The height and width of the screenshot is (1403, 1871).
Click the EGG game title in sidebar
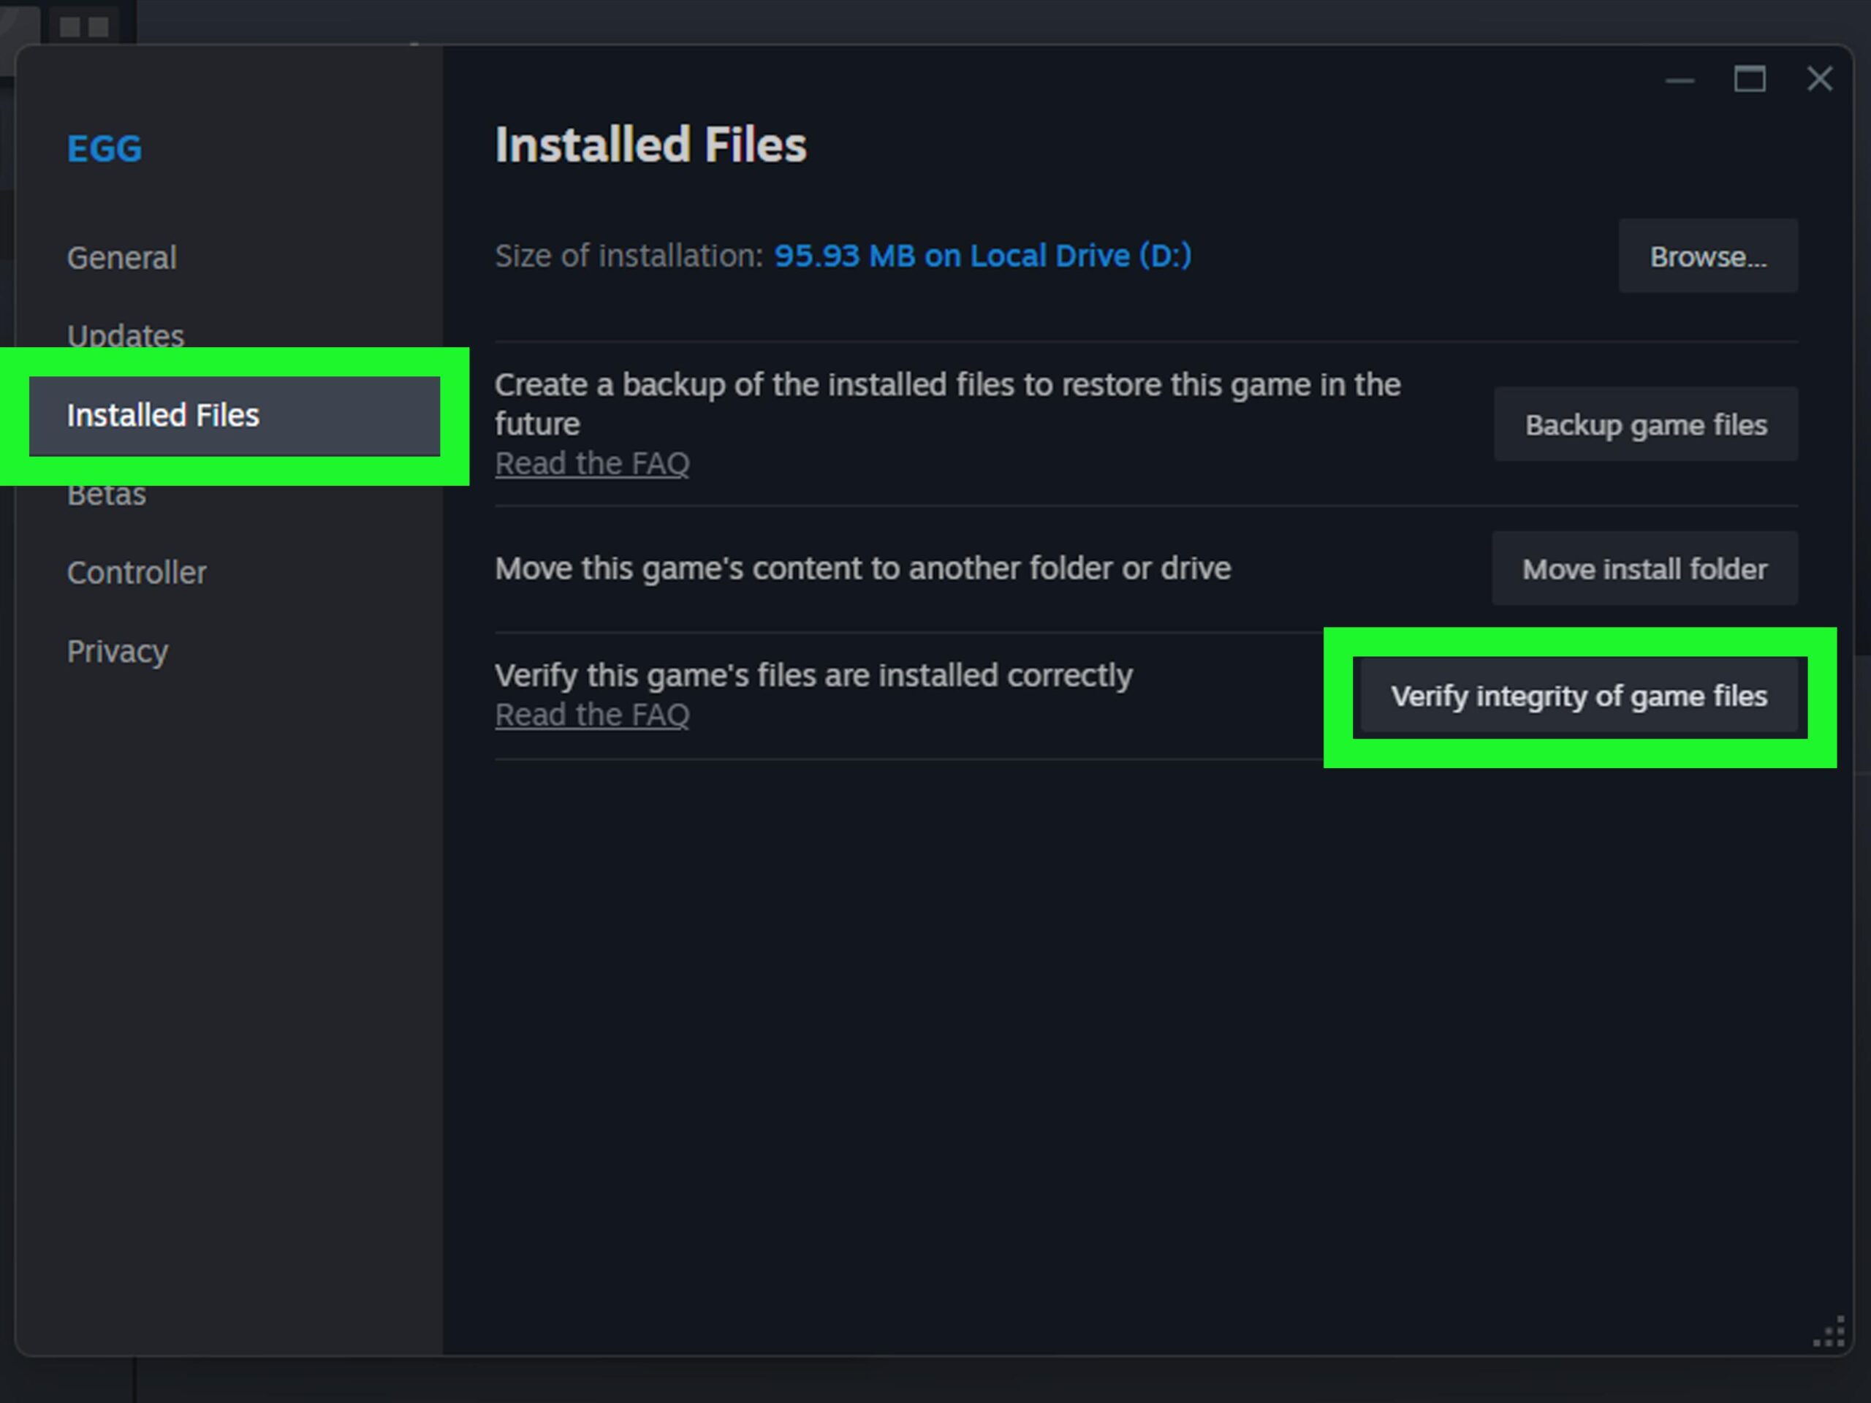point(105,149)
